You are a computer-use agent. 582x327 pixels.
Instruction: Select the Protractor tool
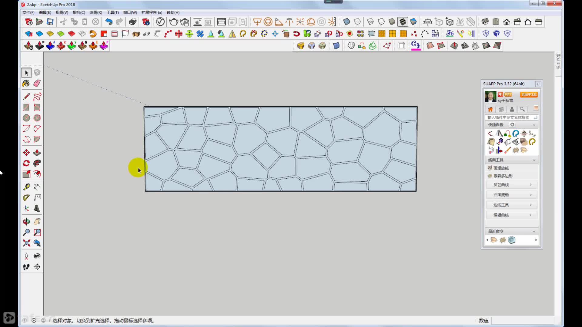click(26, 197)
